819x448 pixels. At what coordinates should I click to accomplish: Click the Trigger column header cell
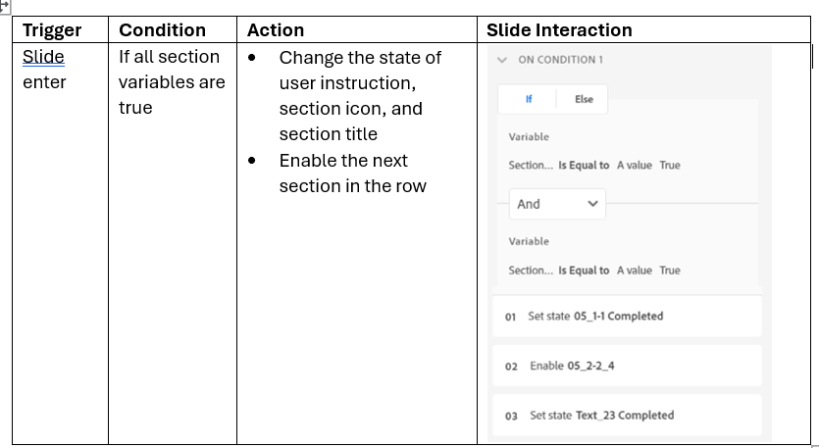(52, 30)
